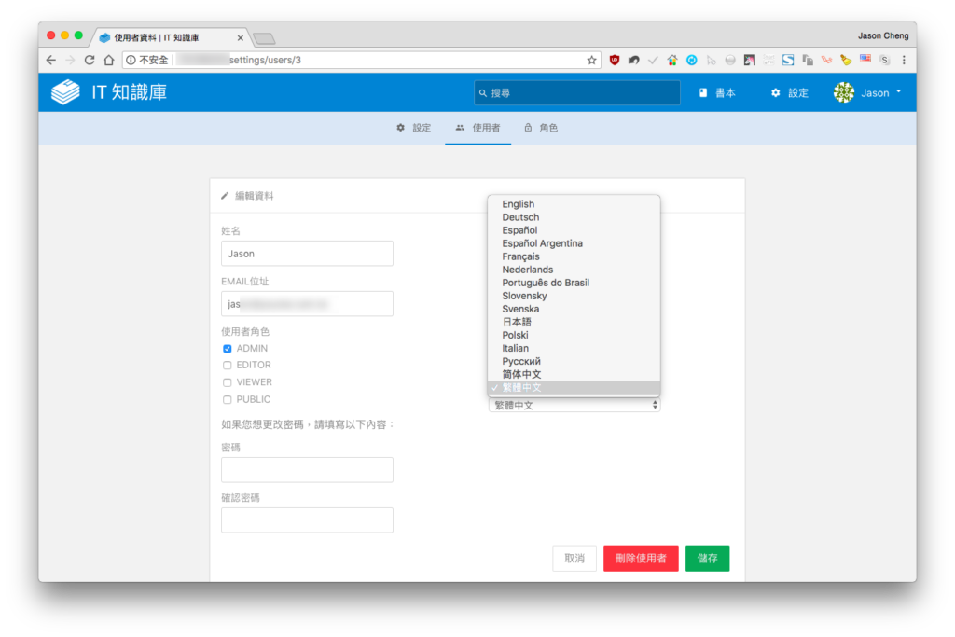
Task: Open the 設定 tab in the sub navigation
Action: pos(413,128)
